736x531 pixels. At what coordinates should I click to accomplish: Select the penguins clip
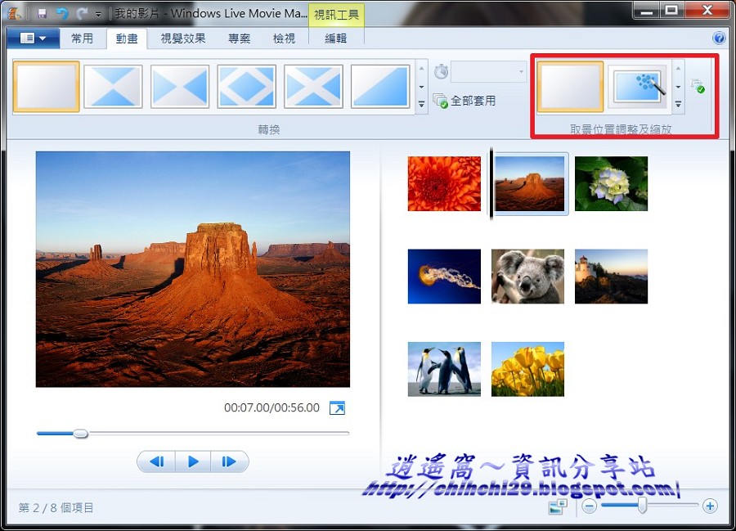point(444,369)
